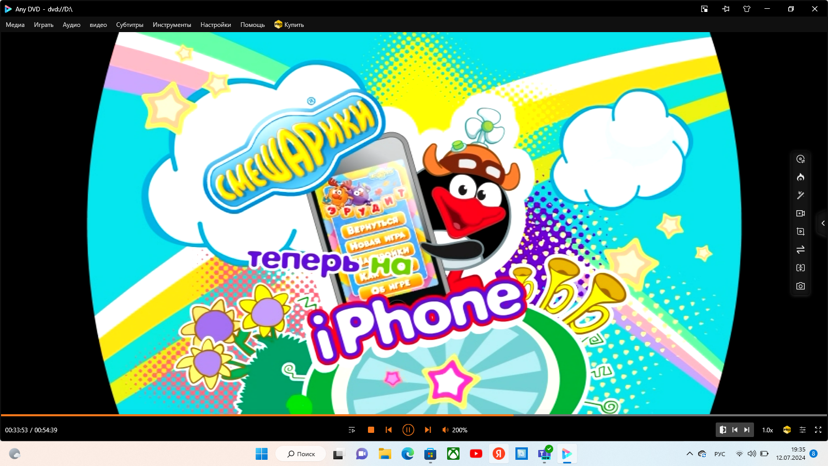Open the magic wand video enhancer tool
Screen dimensions: 828x466
[x=801, y=195]
